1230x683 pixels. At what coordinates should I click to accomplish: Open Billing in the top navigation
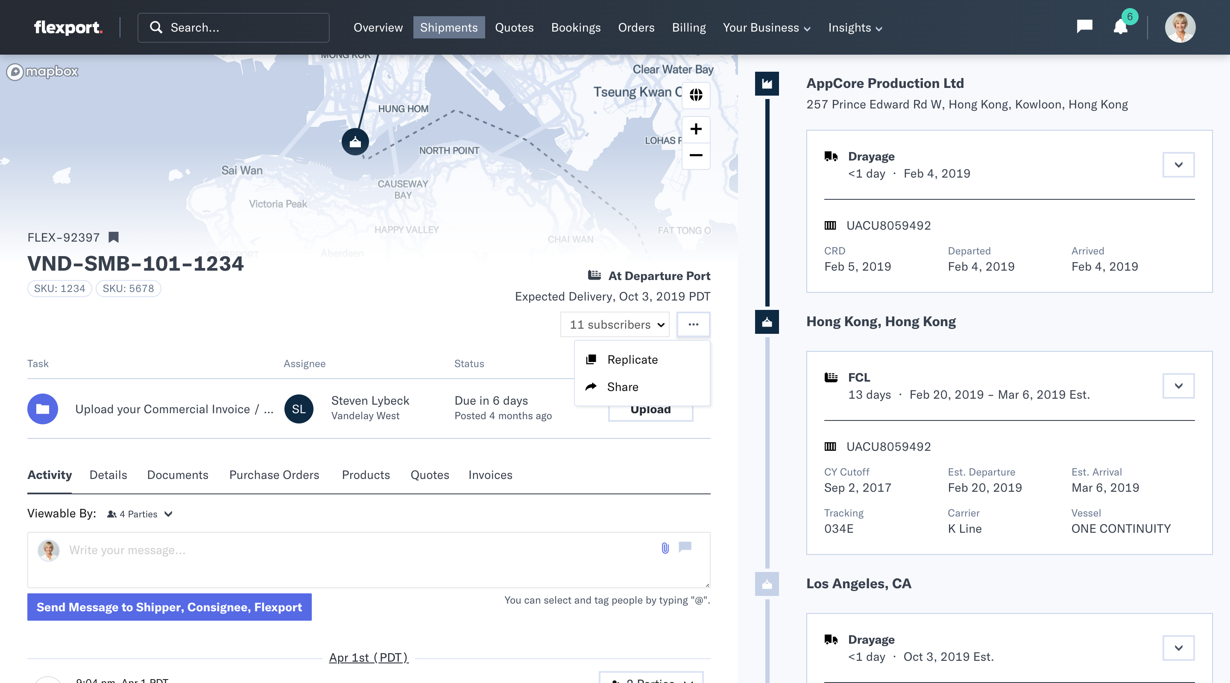[x=688, y=28]
